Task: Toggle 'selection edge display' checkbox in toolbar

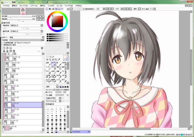Action: click(84, 9)
